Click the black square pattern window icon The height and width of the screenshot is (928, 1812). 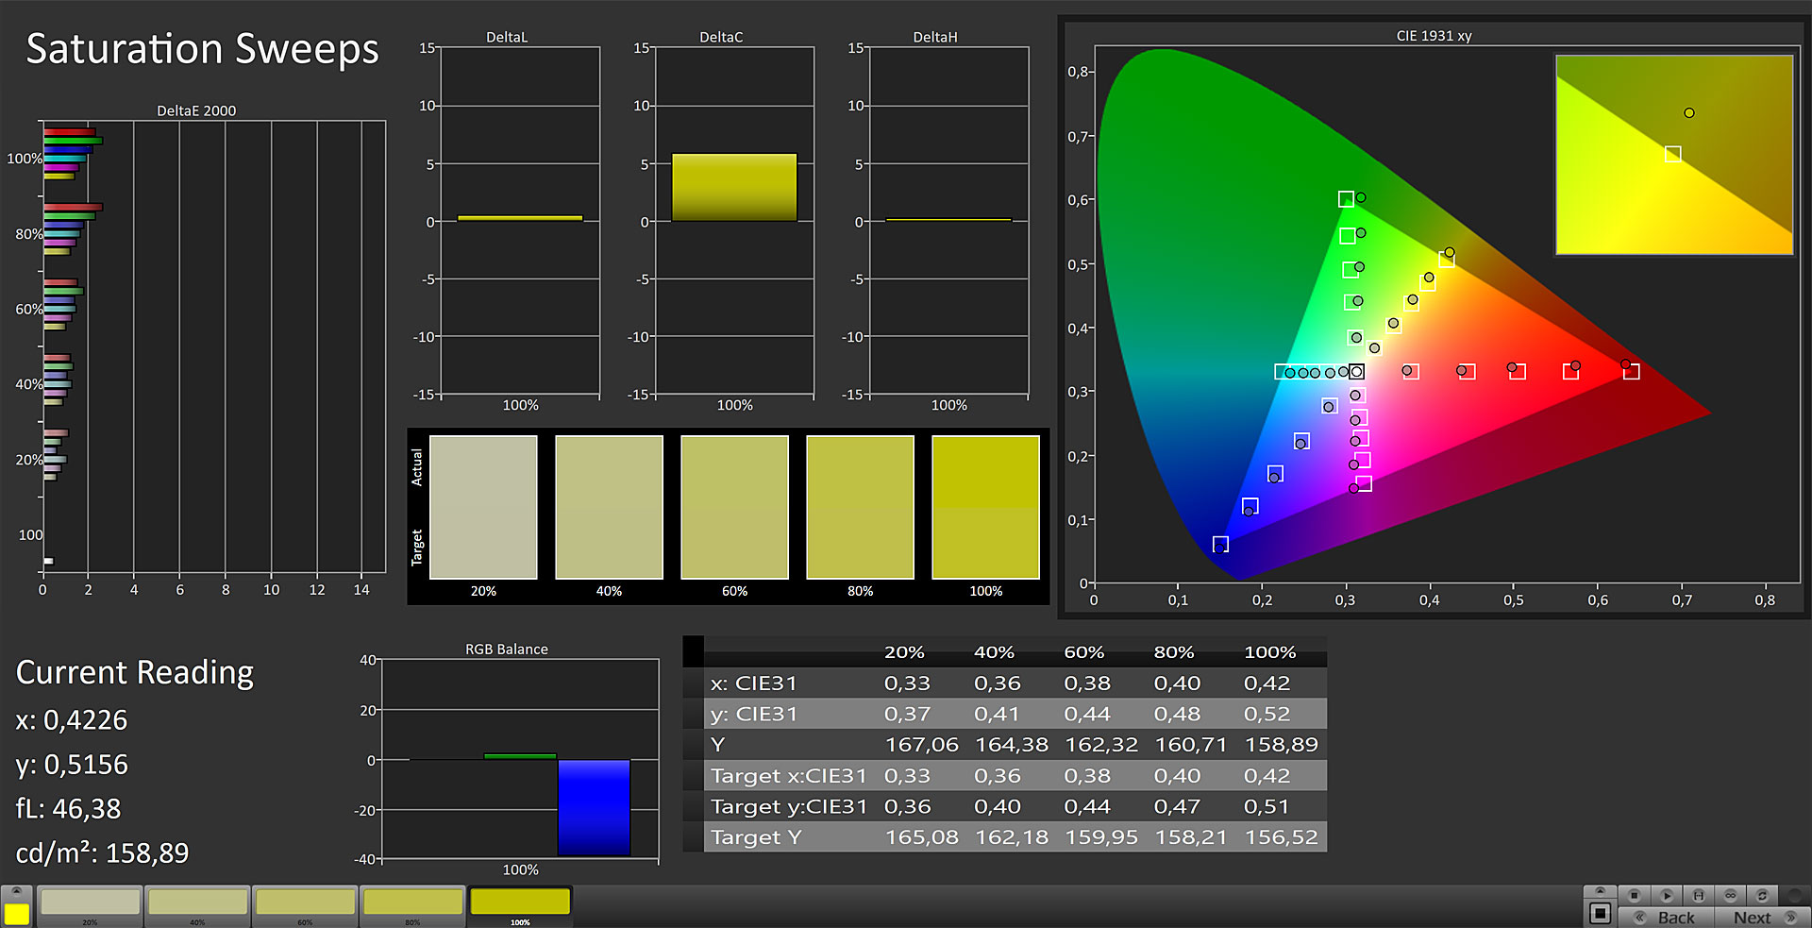(x=1600, y=914)
